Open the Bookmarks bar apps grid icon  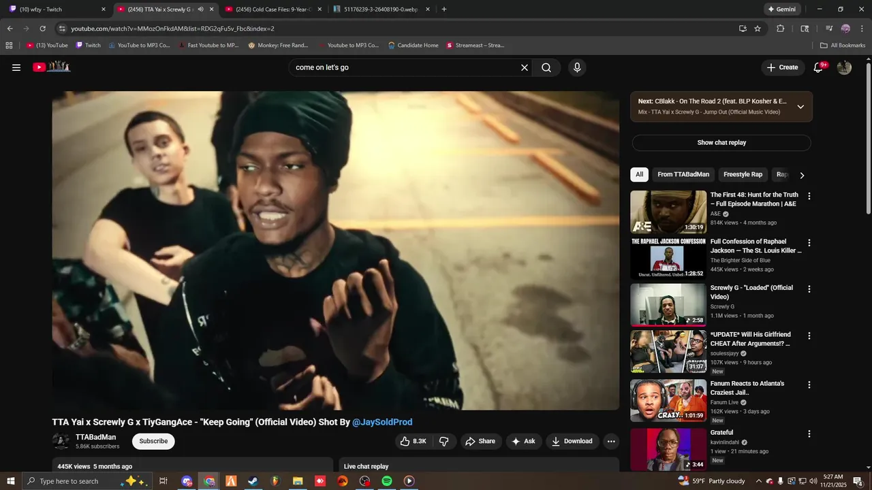pyautogui.click(x=9, y=45)
